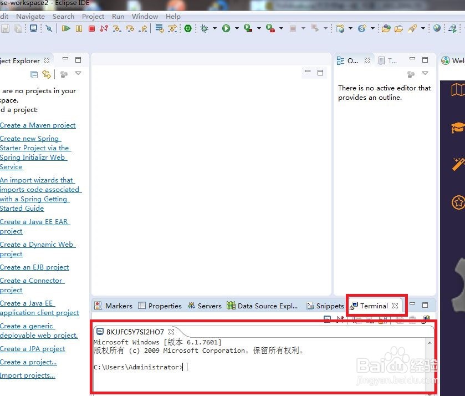Open the Navigate menu
Screen dimensions: 465x396
(x=30, y=17)
